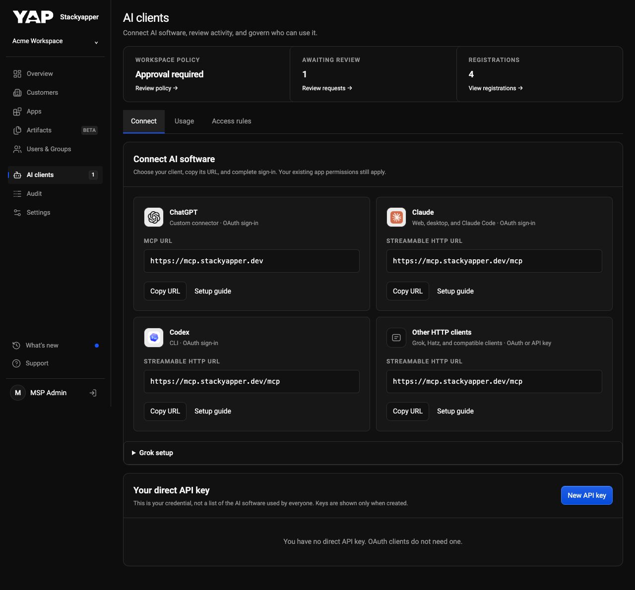Click the Audit list icon
Viewport: 635px width, 590px height.
pyautogui.click(x=17, y=194)
